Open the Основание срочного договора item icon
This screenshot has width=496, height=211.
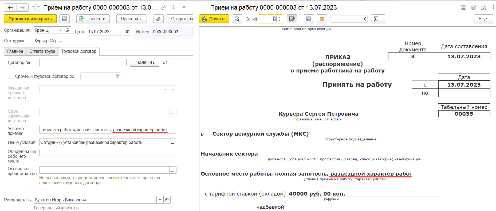pyautogui.click(x=172, y=89)
